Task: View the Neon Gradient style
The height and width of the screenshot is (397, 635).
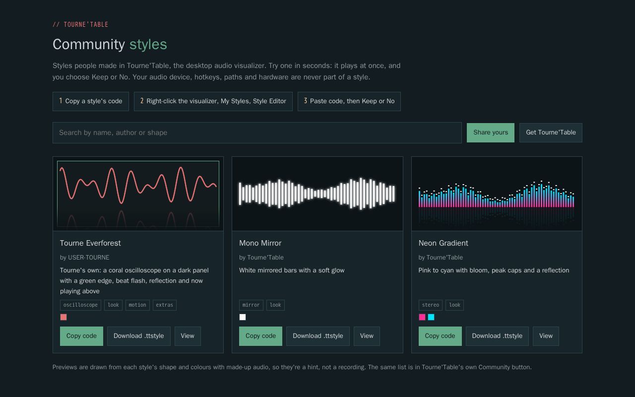Action: 546,336
